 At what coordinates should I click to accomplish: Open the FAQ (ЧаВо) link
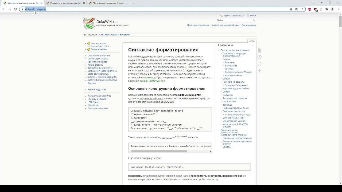click(x=93, y=102)
